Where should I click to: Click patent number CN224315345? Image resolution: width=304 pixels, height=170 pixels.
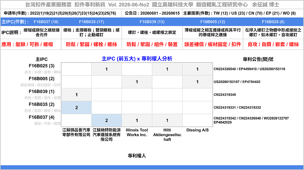pyautogui.click(x=225, y=95)
